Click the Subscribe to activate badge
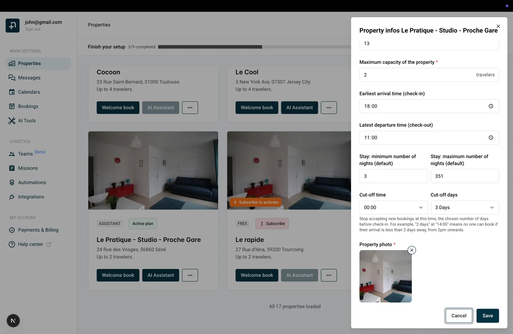The height and width of the screenshot is (334, 513). pyautogui.click(x=256, y=202)
